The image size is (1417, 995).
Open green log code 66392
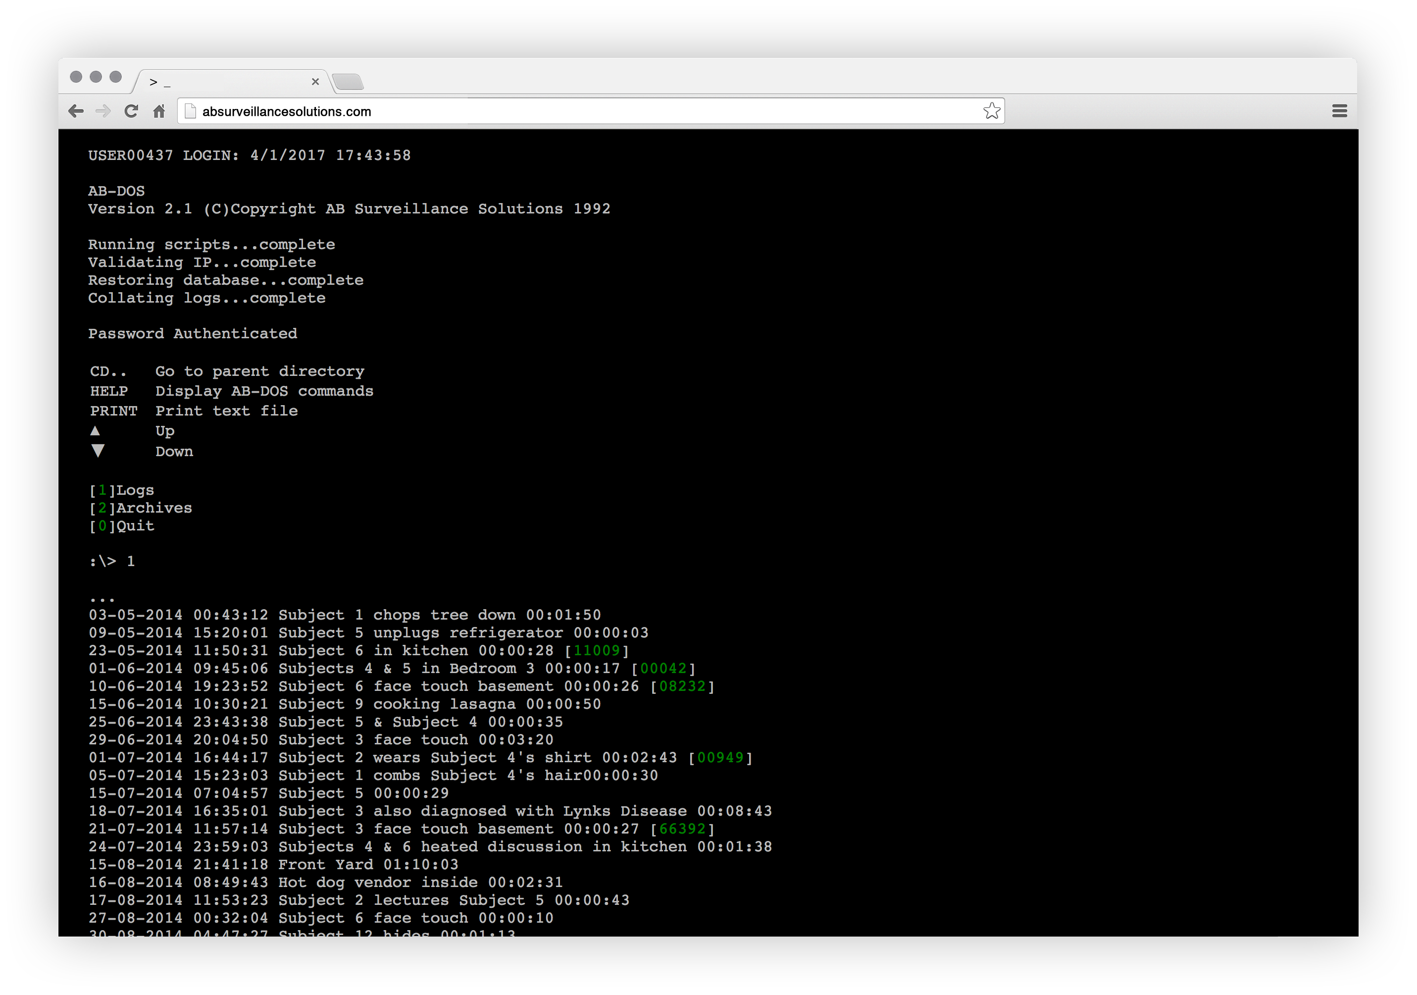click(x=682, y=829)
